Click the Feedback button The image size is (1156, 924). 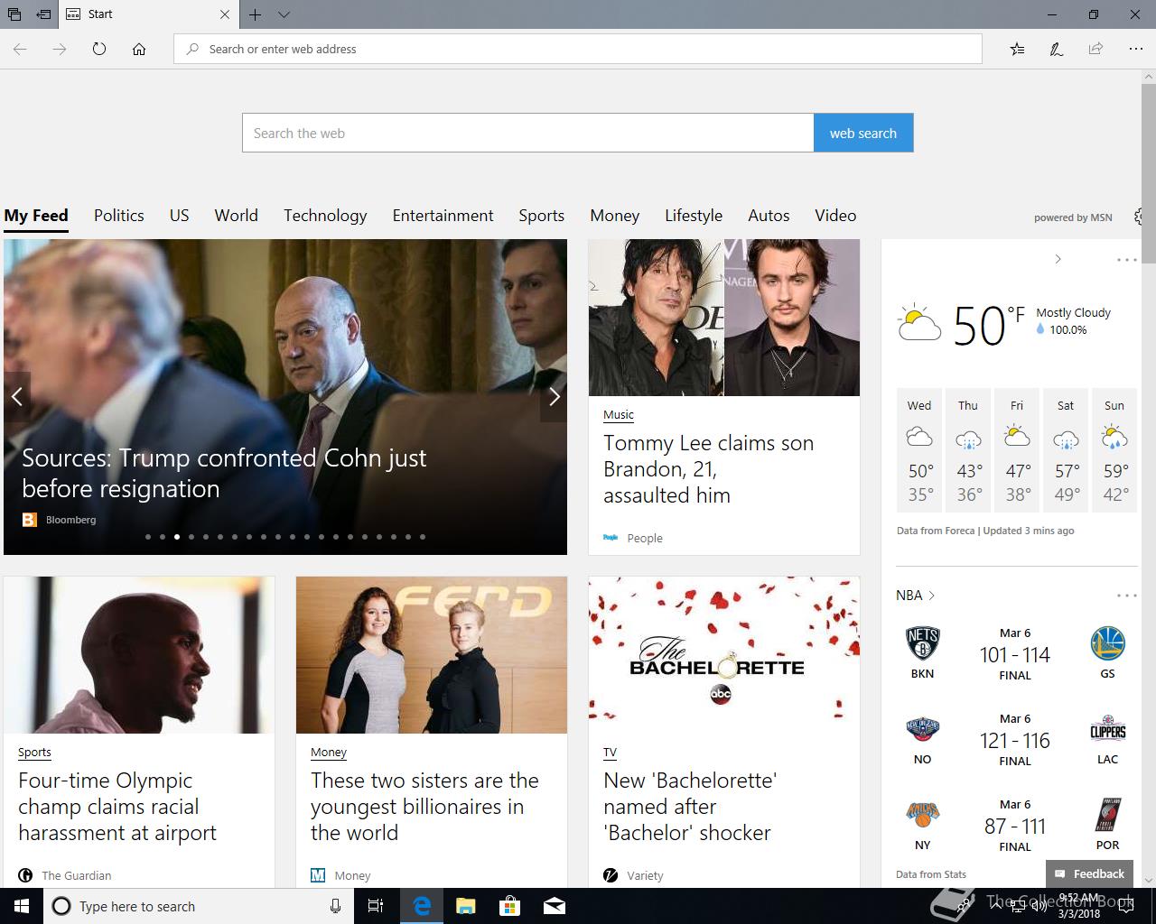coord(1090,873)
